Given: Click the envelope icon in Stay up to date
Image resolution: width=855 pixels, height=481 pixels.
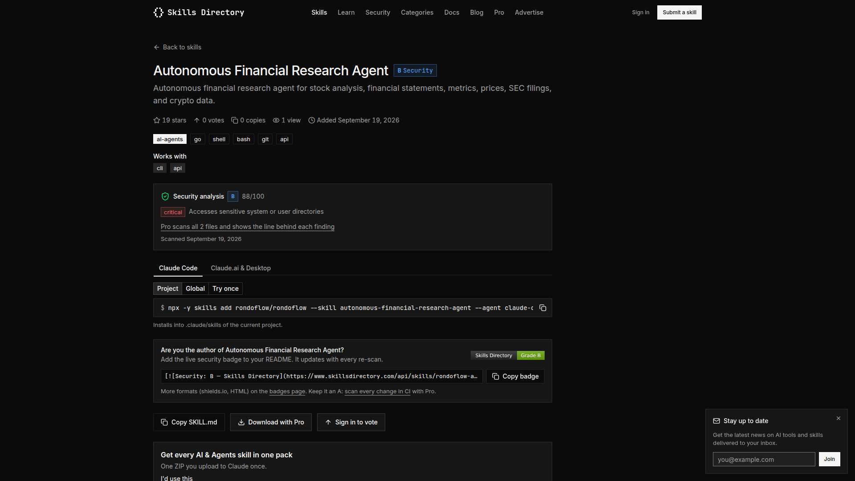Looking at the screenshot, I should coord(717,421).
